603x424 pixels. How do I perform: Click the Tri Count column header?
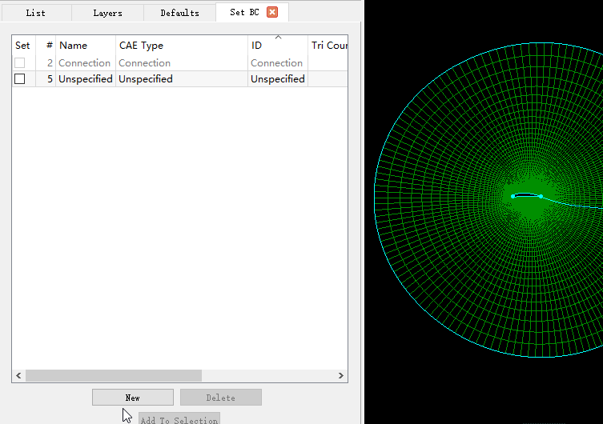pos(328,46)
